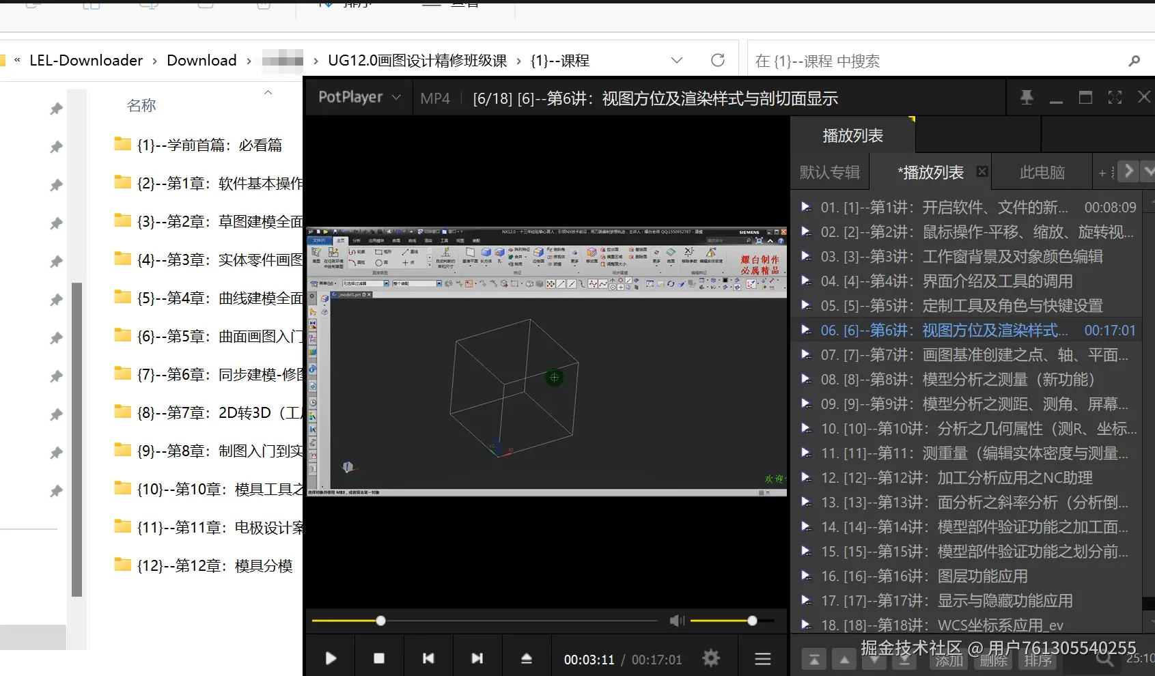Toggle the pin beside {2}--第1章 folder
The image size is (1155, 676).
[56, 184]
